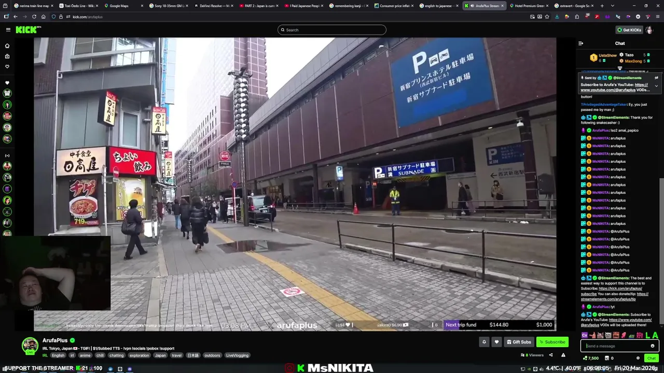
Task: Open Home in Kick sidebar
Action: click(x=7, y=46)
